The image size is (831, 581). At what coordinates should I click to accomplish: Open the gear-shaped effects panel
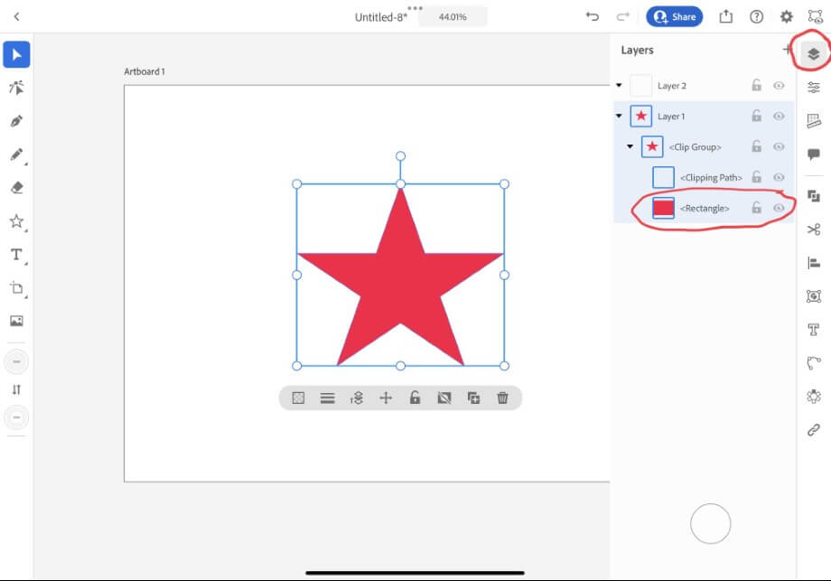814,396
